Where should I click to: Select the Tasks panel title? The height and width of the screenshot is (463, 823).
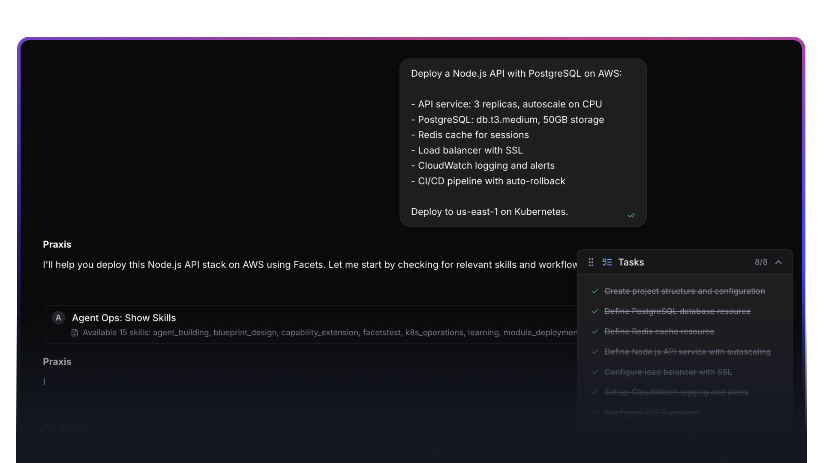tap(631, 262)
